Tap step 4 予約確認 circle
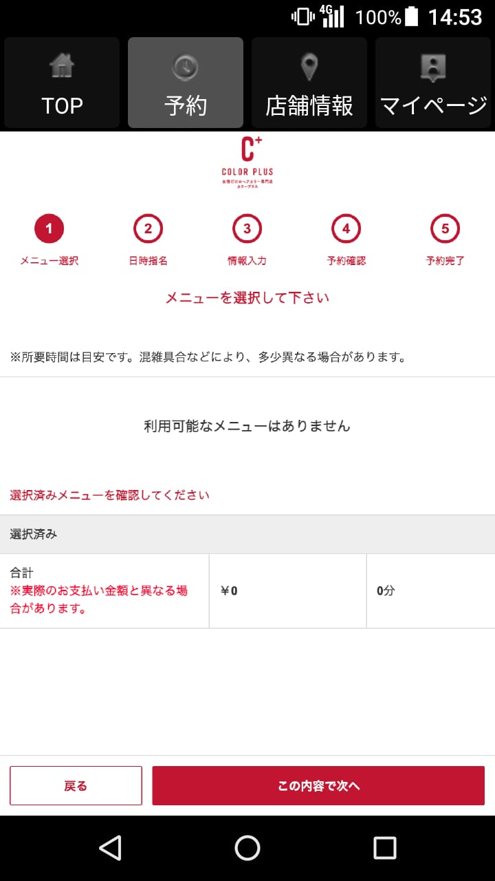Viewport: 495px width, 881px height. click(346, 229)
